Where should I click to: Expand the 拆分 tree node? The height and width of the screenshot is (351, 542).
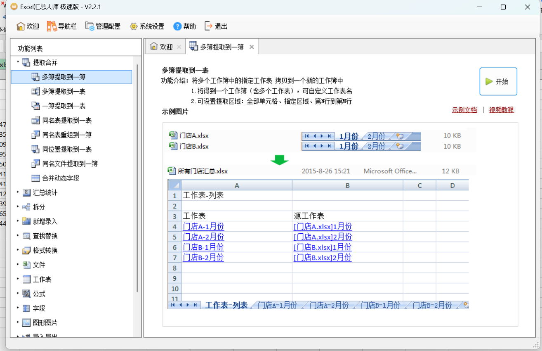pos(18,206)
